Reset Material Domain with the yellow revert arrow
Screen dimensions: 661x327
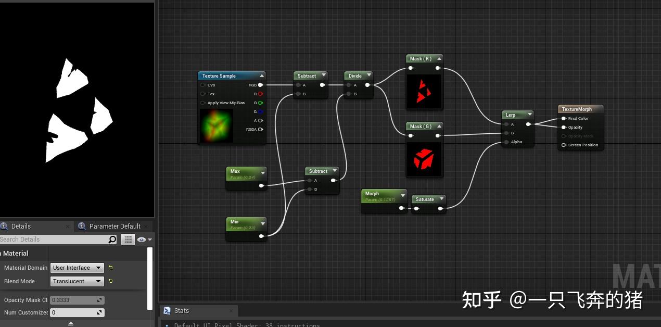(x=110, y=267)
